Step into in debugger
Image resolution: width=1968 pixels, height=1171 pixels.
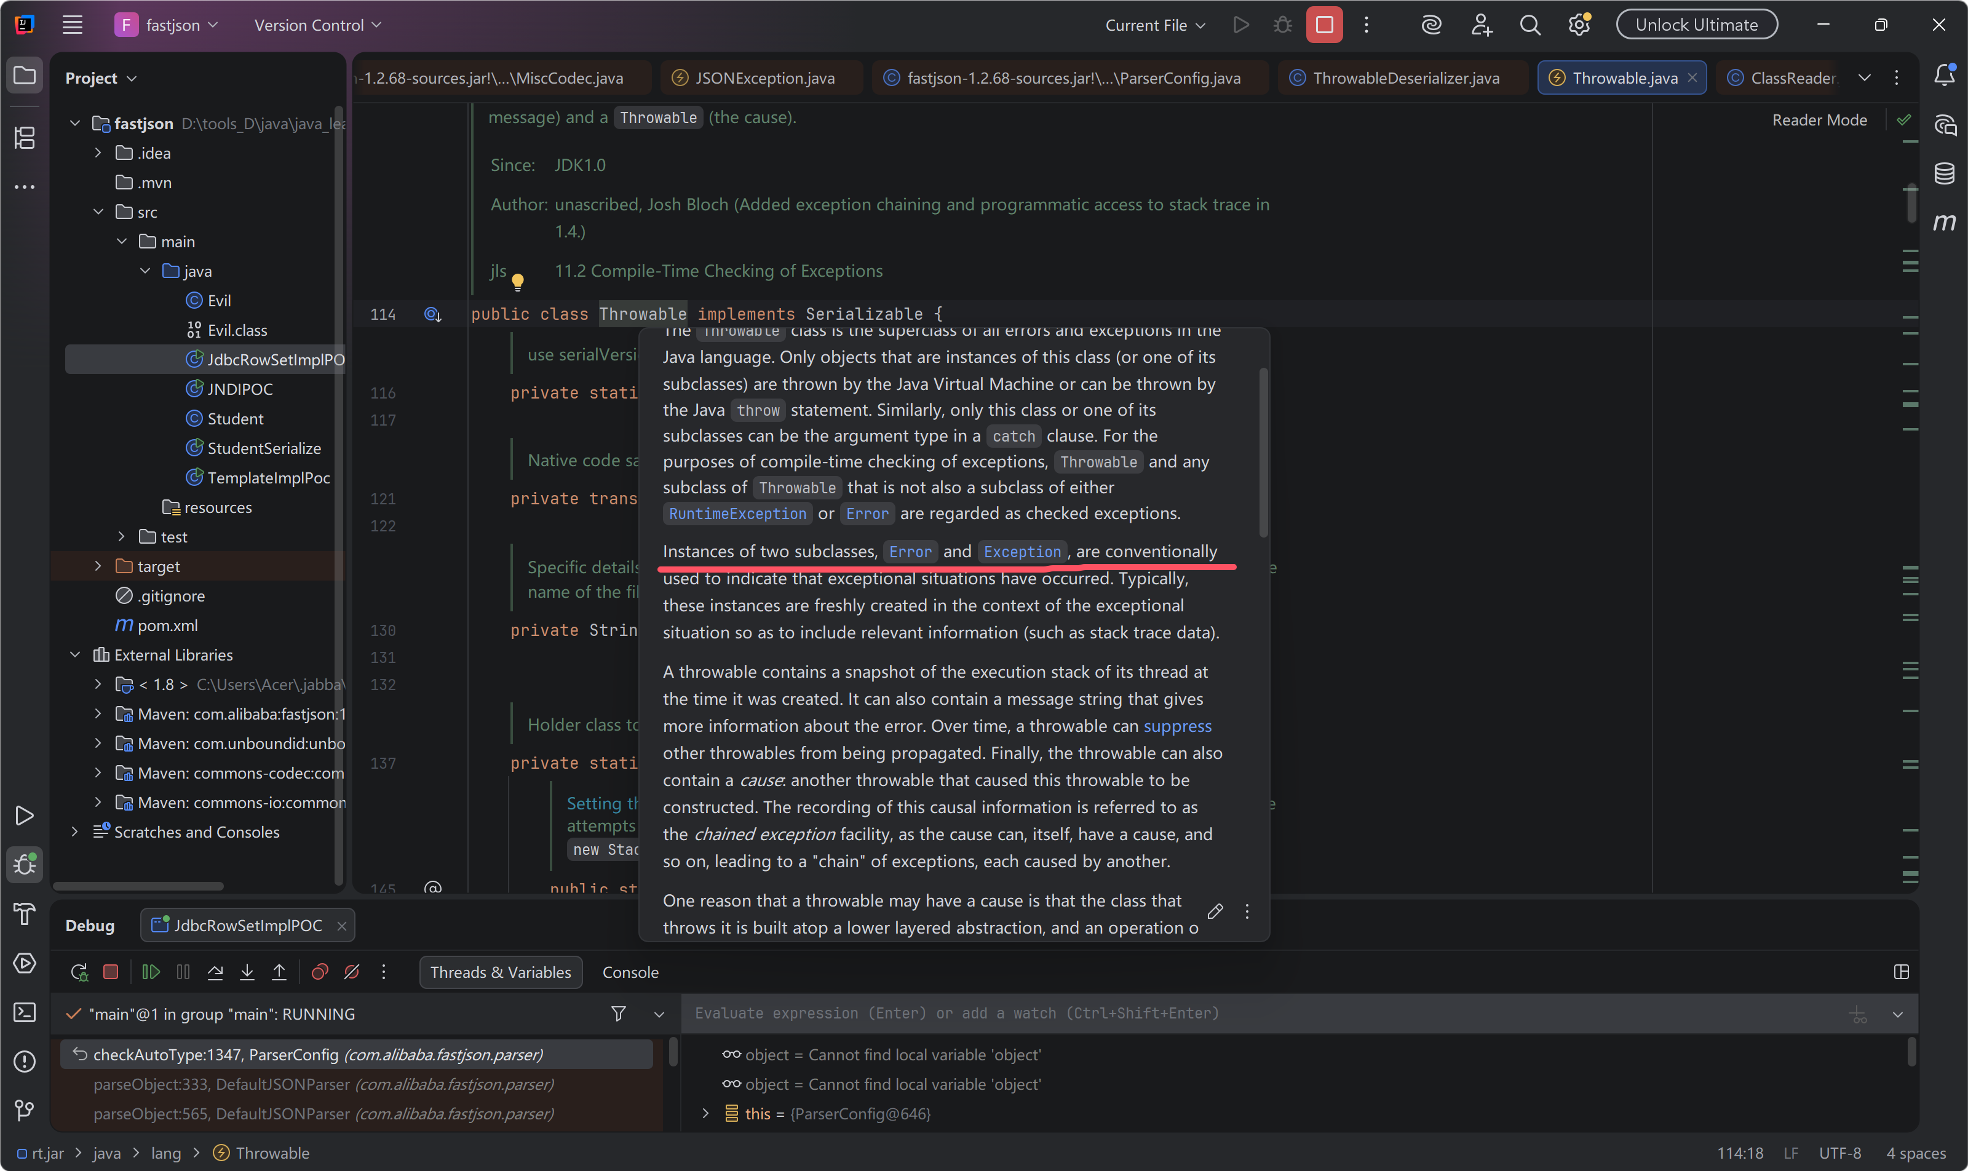(247, 972)
